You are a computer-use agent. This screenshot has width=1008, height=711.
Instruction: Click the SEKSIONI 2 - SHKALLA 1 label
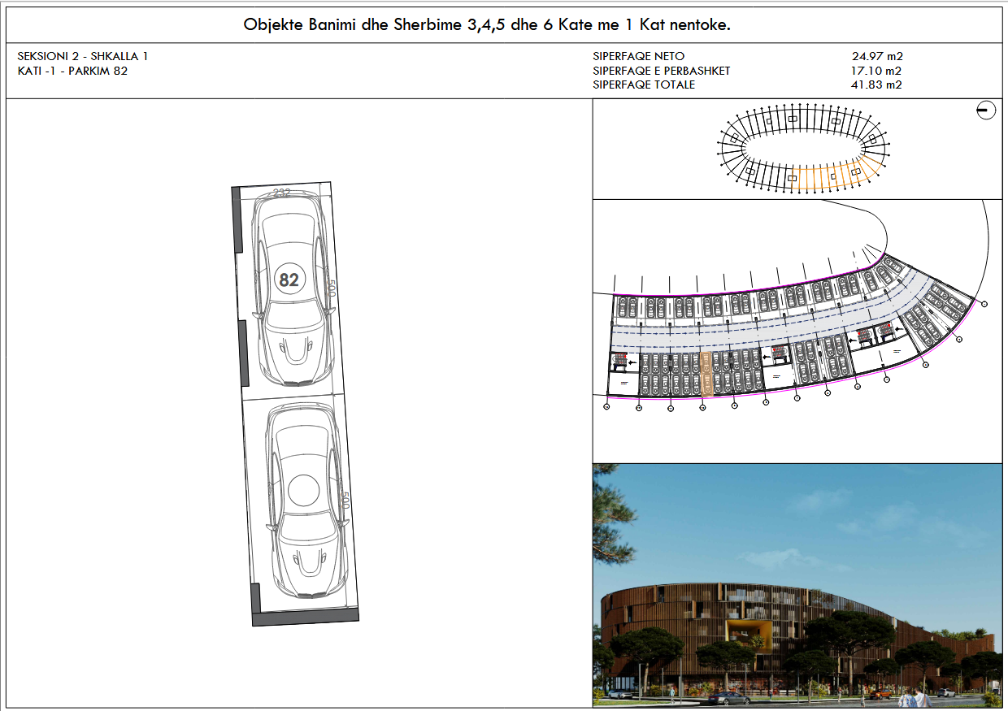(x=82, y=57)
